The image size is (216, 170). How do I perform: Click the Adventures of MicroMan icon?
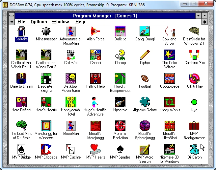click(71, 31)
